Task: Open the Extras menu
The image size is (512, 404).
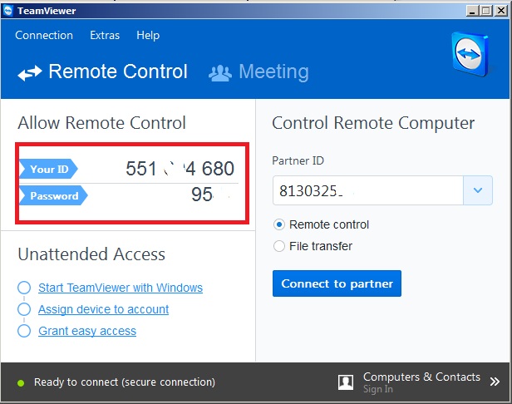Action: coord(105,35)
